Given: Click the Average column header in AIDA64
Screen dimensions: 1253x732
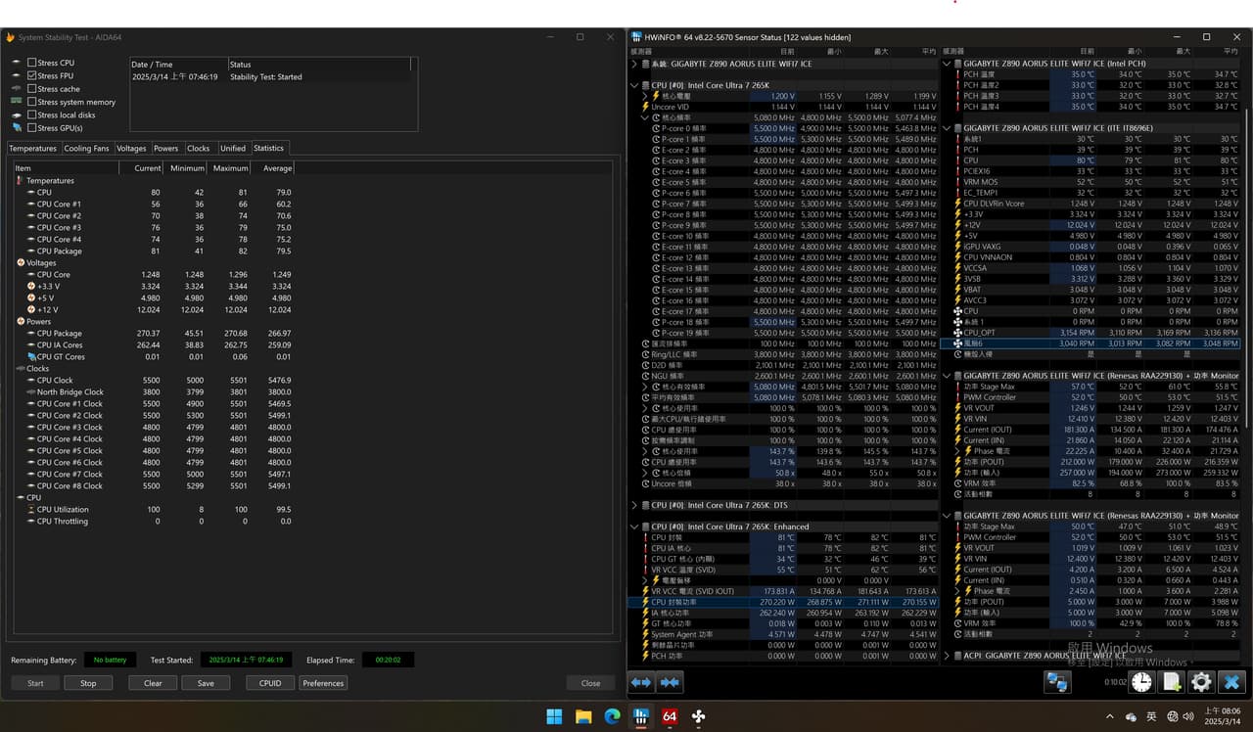Looking at the screenshot, I should tap(273, 168).
